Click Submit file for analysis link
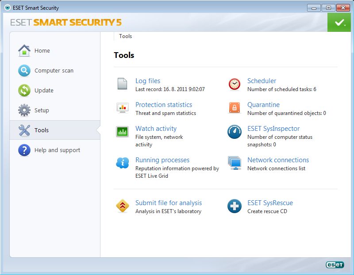 click(x=169, y=203)
